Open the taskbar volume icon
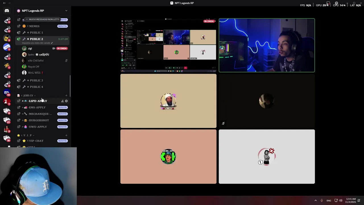 click(x=341, y=200)
